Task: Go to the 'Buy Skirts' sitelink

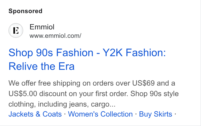Action: pyautogui.click(x=156, y=114)
